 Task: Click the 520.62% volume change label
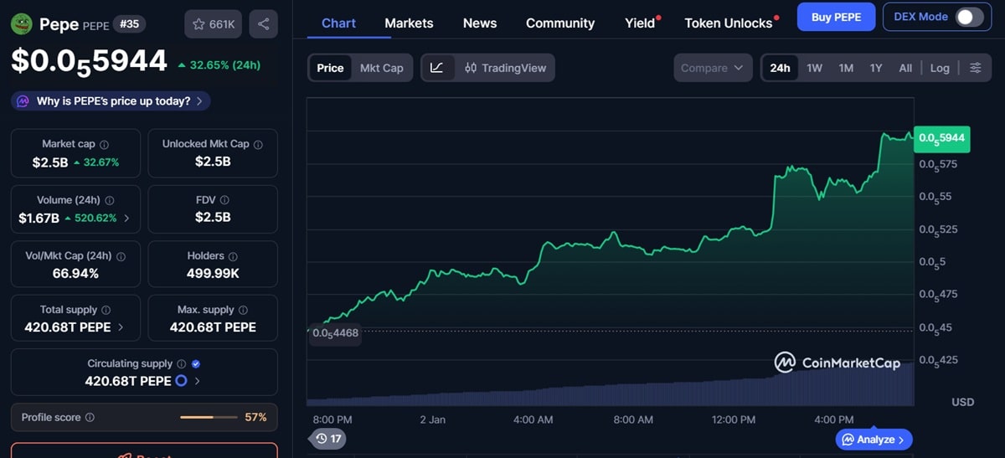click(92, 218)
